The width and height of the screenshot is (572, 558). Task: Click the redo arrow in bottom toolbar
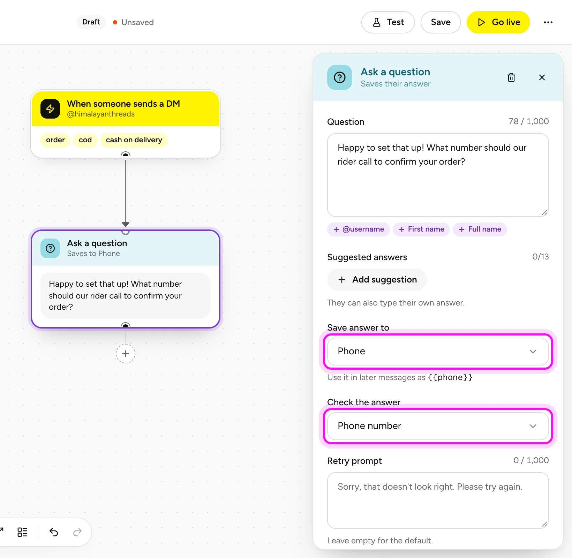click(77, 532)
